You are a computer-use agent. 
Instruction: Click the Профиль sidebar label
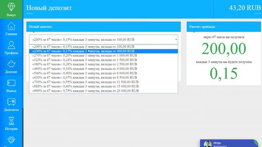11,53
